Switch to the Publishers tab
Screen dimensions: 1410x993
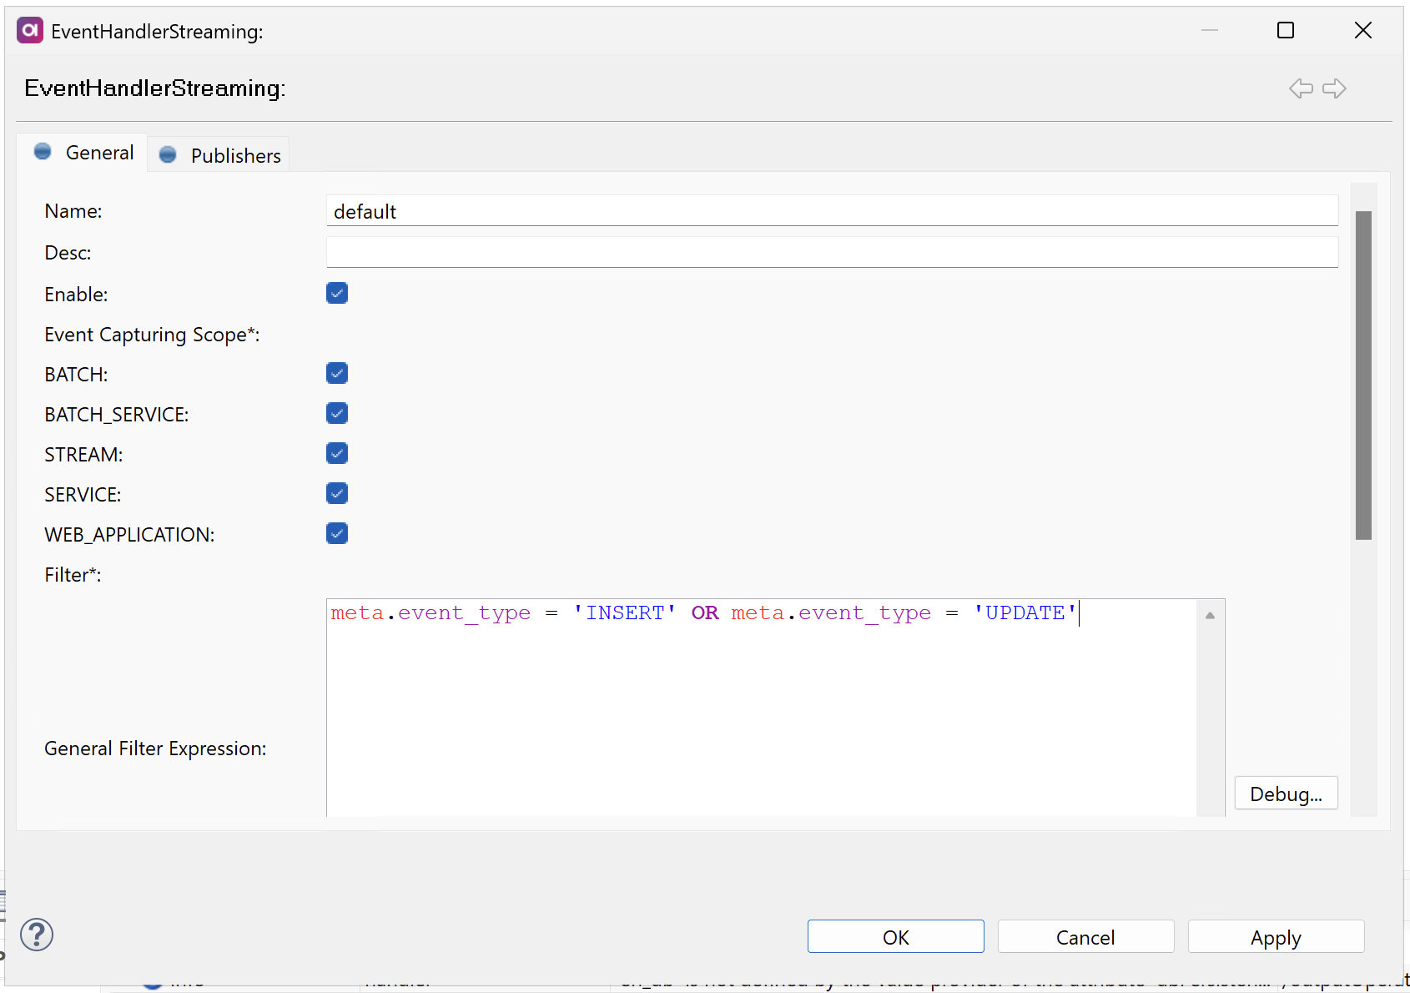coord(234,154)
